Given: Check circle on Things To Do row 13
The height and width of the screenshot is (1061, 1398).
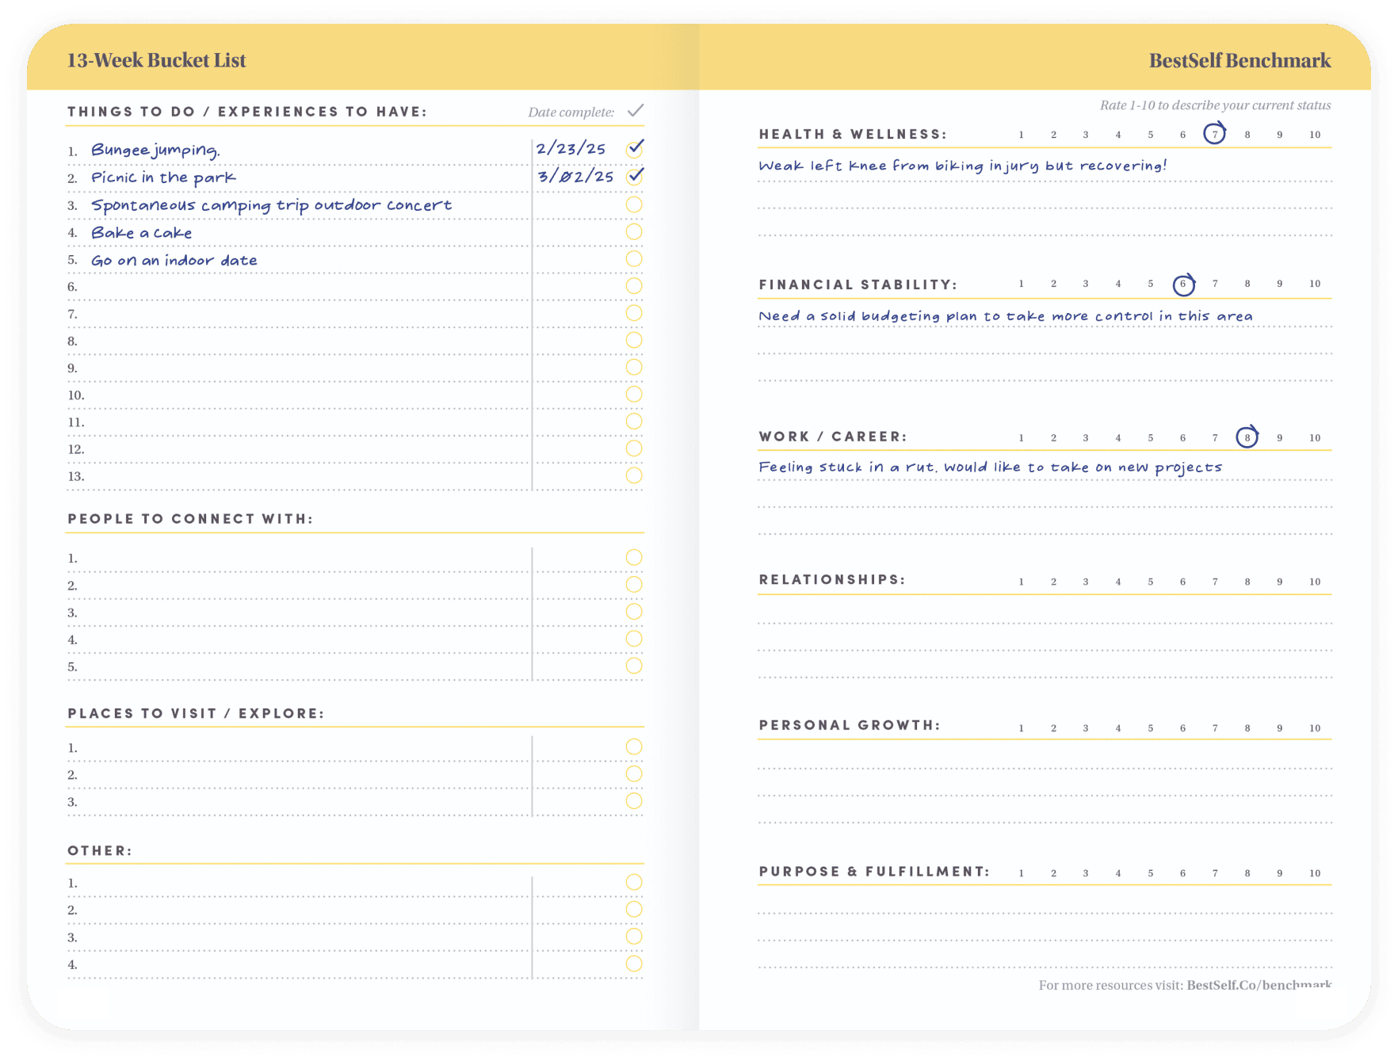Looking at the screenshot, I should [x=634, y=475].
